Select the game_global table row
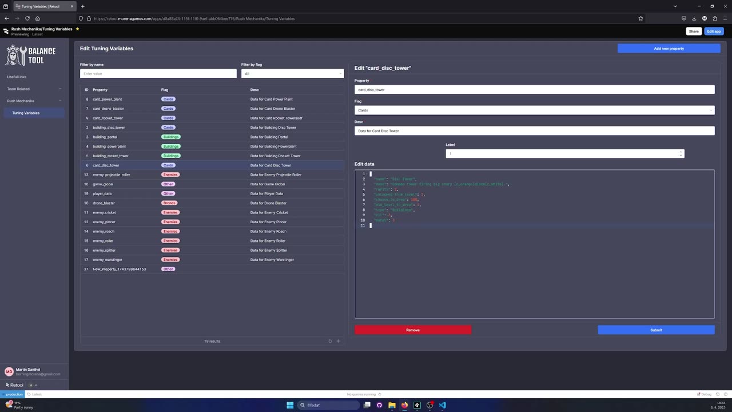The height and width of the screenshot is (412, 732). tap(212, 184)
